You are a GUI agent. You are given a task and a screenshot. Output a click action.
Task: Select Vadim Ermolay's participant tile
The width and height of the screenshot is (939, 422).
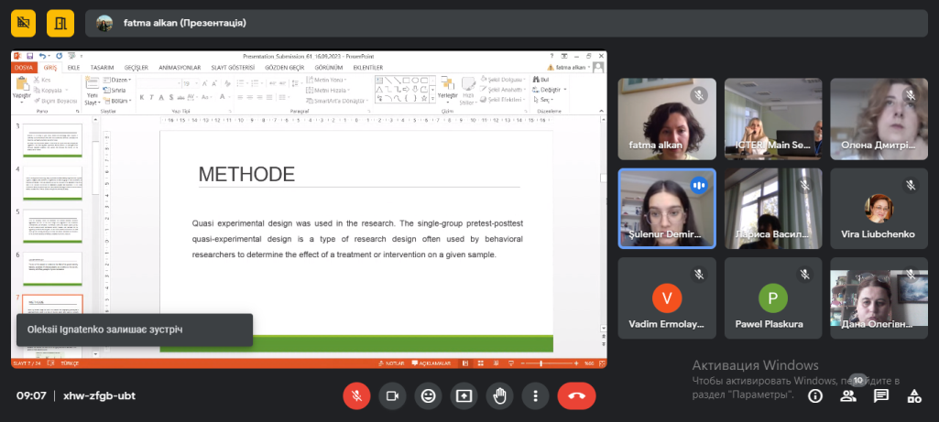(667, 298)
